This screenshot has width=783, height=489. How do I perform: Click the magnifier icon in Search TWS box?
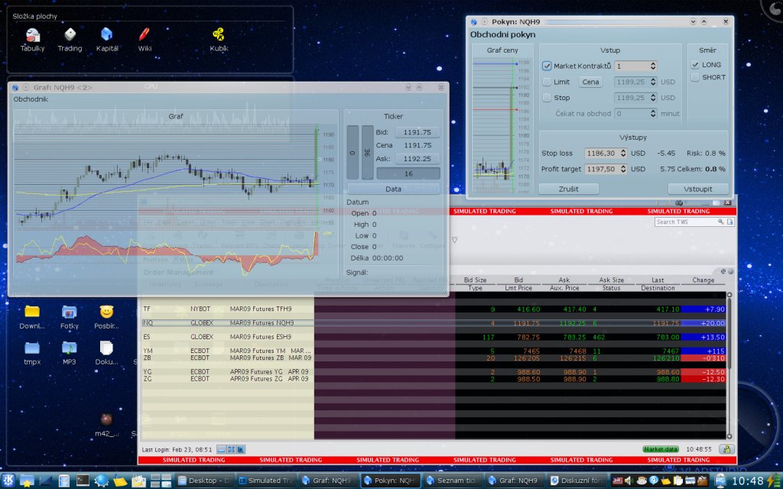pyautogui.click(x=720, y=222)
